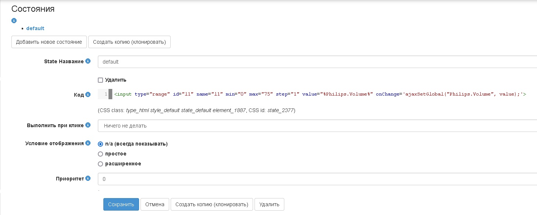This screenshot has height=215, width=537.
Task: Click the info icon below the Состояния heading
Action: (14, 21)
